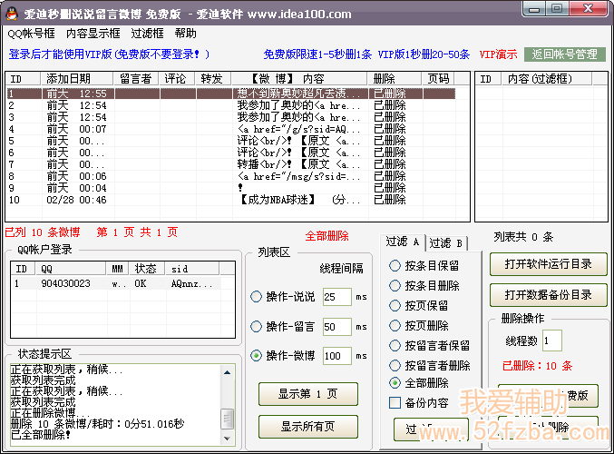The width and height of the screenshot is (614, 454).
Task: Select row 9 dated 前天 00:04
Action: [x=231, y=188]
